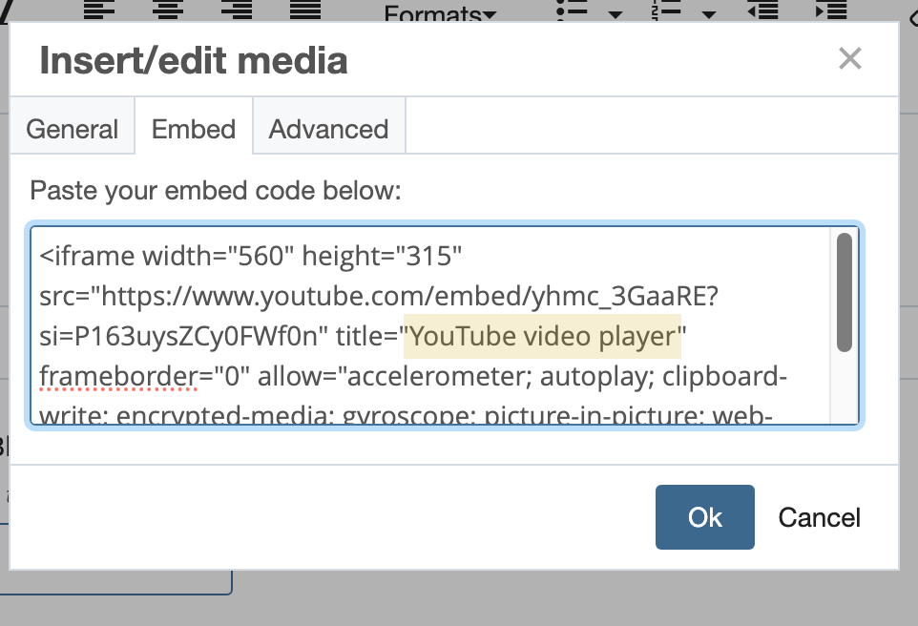Confirm with the Ok button
Screen dimensions: 918x626
704,516
